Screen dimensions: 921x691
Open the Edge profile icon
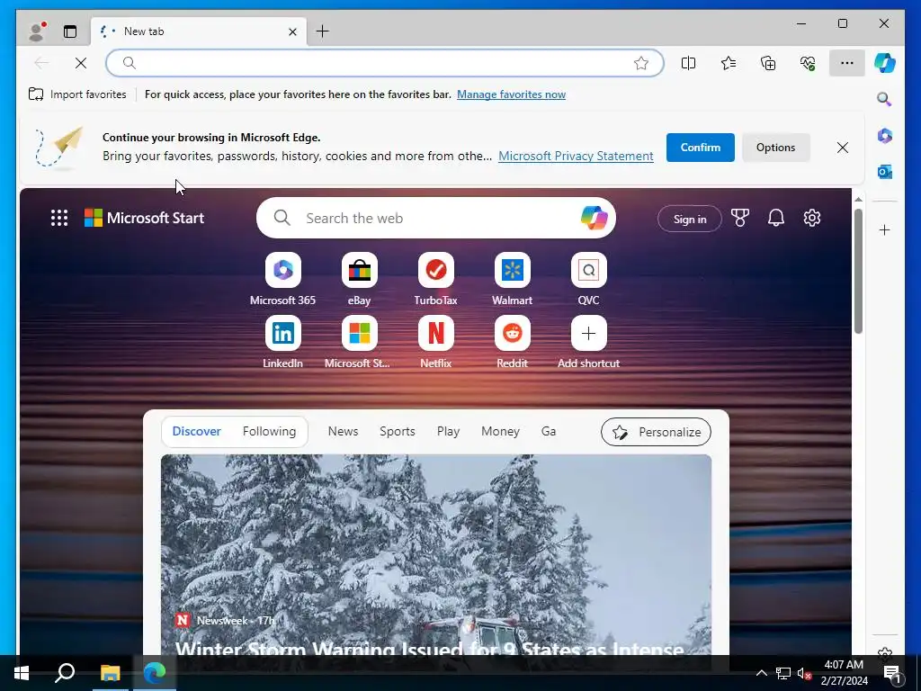[x=37, y=31]
